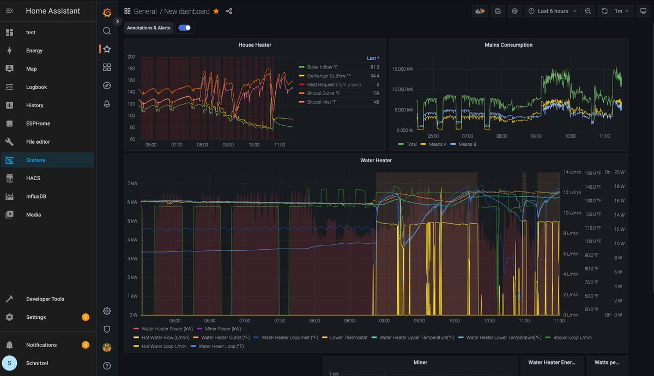654x376 pixels.
Task: Click Miner Power legend color swatch
Action: coord(200,329)
